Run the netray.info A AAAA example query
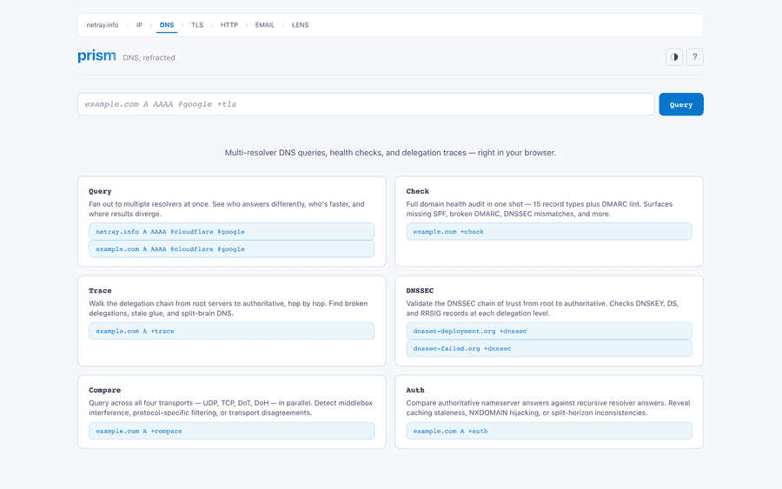This screenshot has width=782, height=489. pyautogui.click(x=231, y=232)
